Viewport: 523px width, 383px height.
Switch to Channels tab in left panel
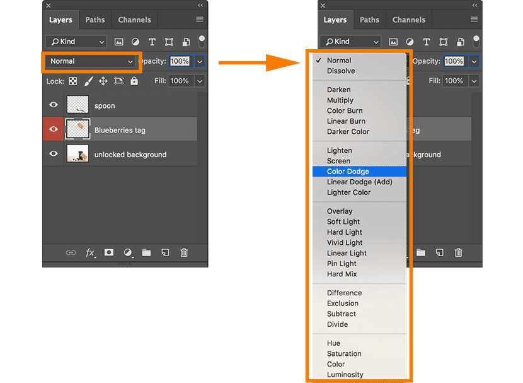(x=134, y=20)
